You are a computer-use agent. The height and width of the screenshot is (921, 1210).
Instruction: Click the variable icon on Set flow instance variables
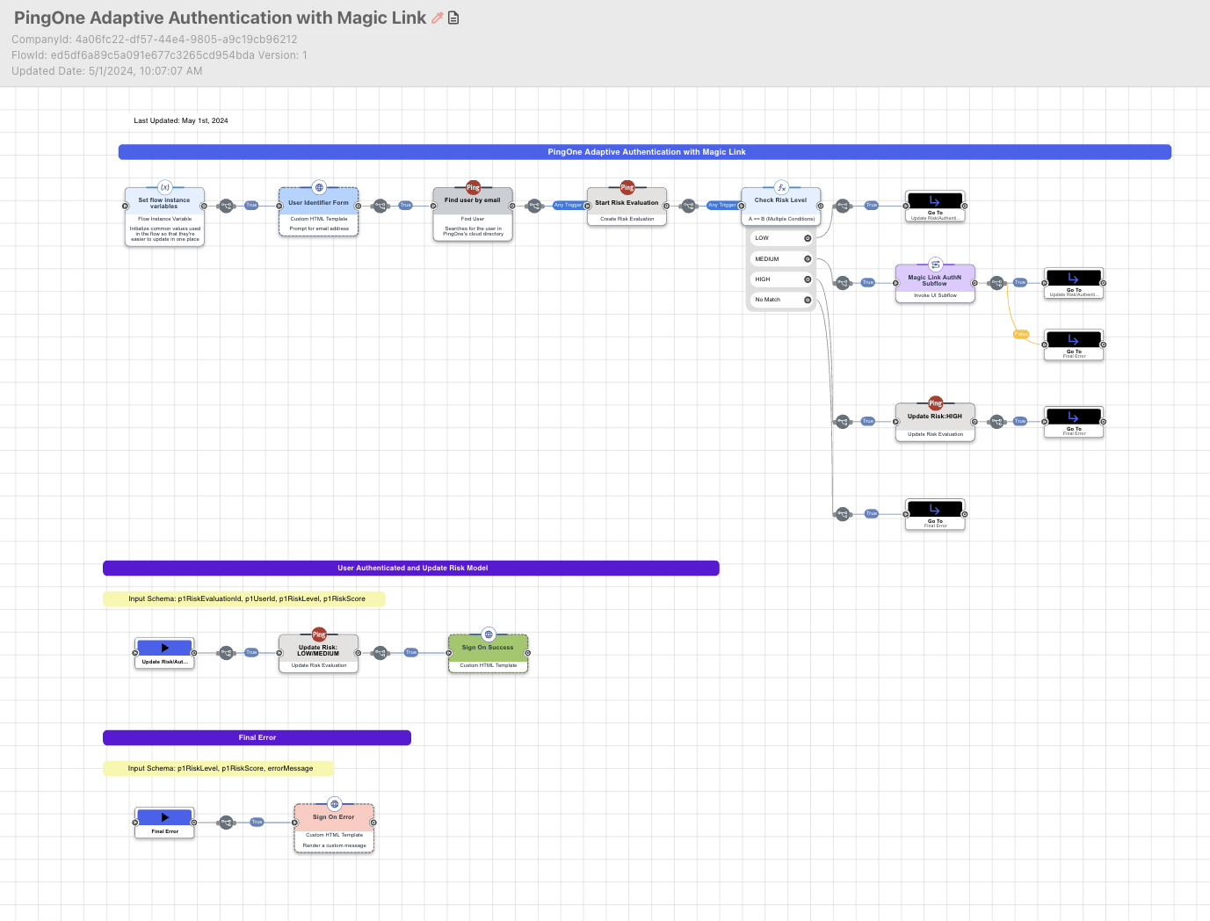pos(164,187)
